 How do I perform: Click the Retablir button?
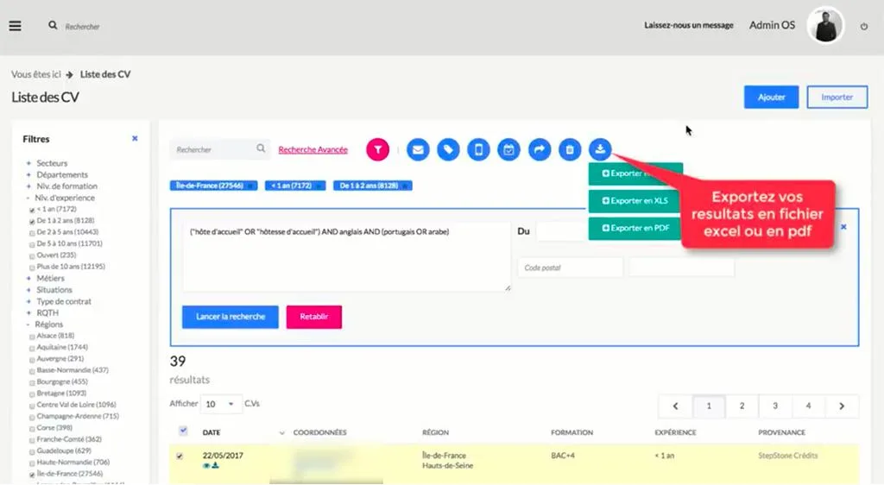pyautogui.click(x=314, y=317)
